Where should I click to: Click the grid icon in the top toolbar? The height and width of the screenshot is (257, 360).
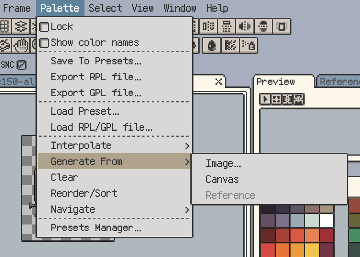6,27
